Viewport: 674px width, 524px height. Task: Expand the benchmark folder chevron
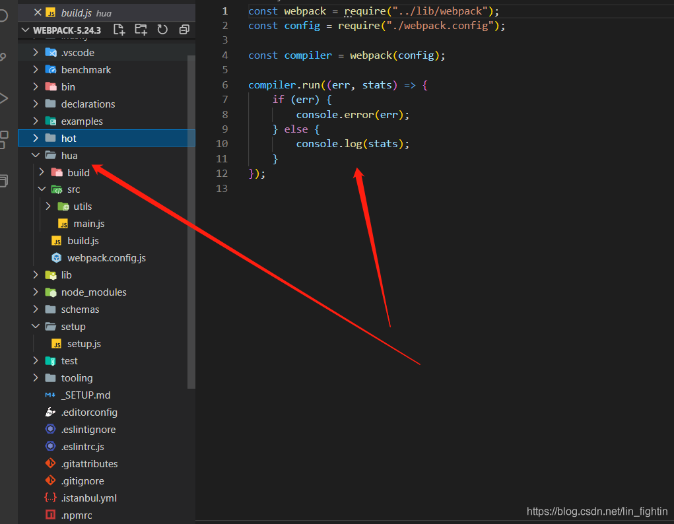click(36, 70)
